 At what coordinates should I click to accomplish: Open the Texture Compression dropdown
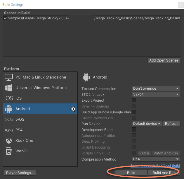pyautogui.click(x=156, y=88)
